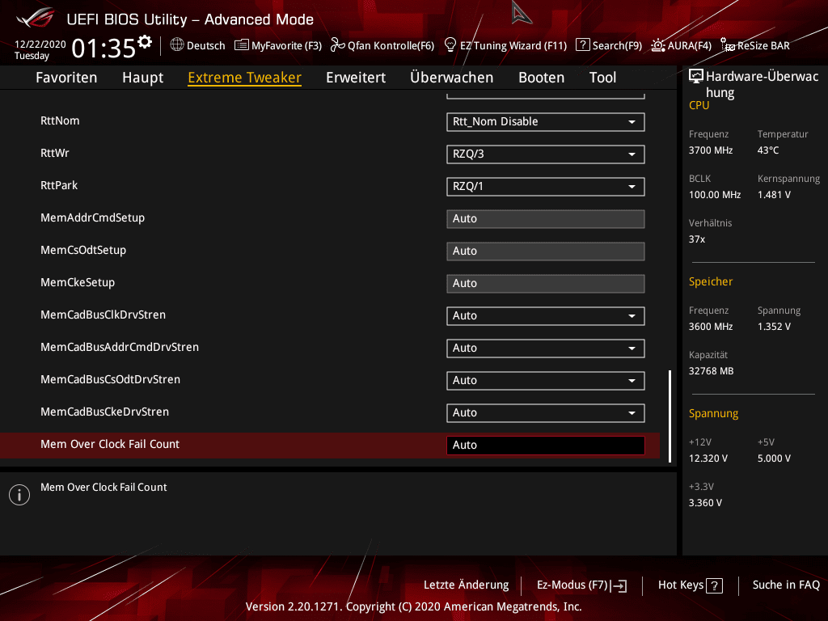Click Kernspannung 1.481 V value
Image resolution: width=828 pixels, height=621 pixels.
[x=774, y=194]
